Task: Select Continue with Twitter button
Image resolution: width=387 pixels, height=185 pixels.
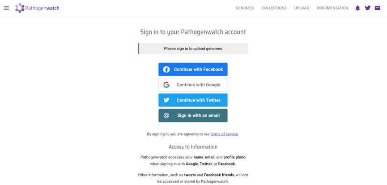Action: 193,100
